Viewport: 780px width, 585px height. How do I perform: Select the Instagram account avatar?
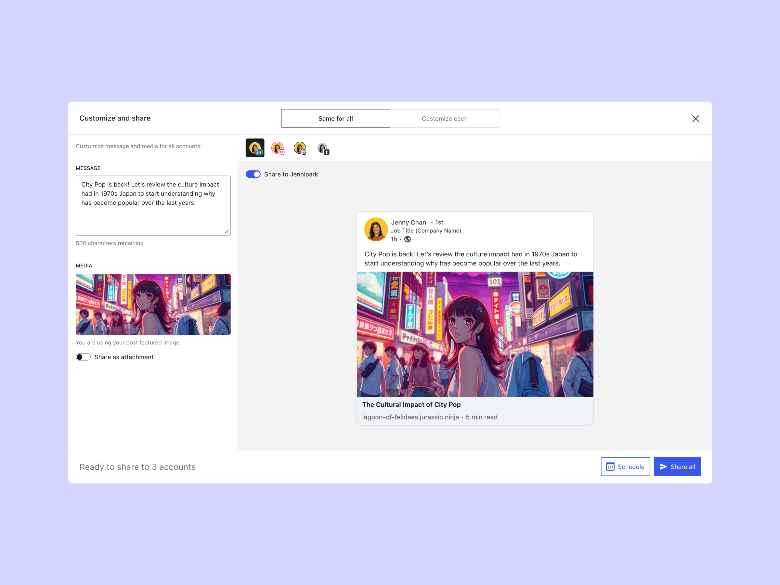coord(278,148)
